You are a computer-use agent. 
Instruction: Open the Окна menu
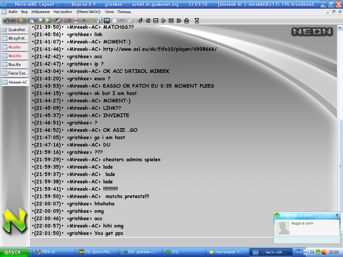[x=109, y=12]
